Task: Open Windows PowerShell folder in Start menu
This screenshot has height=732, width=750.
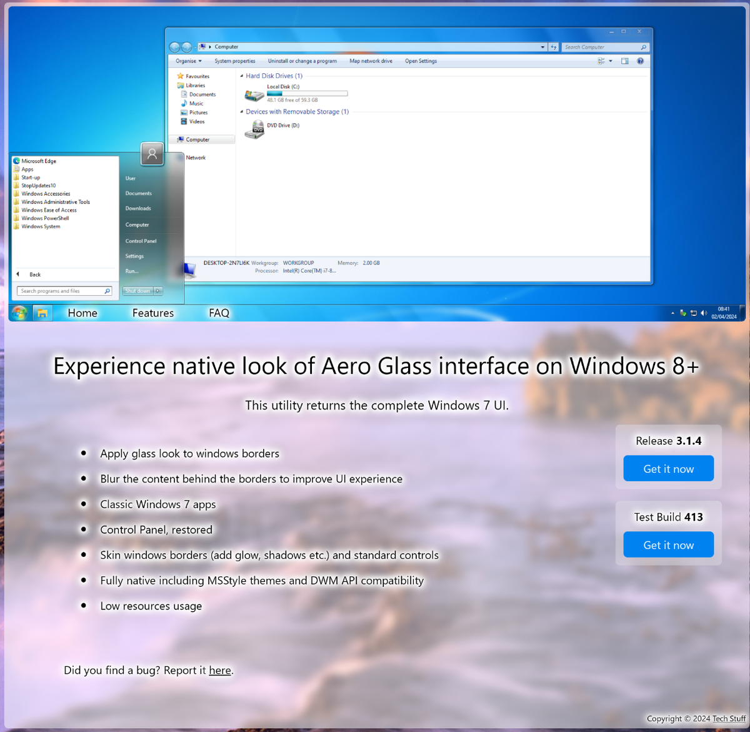Action: tap(41, 218)
